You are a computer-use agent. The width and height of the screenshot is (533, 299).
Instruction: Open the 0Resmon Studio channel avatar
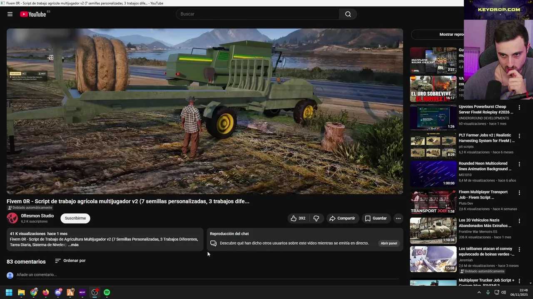(x=12, y=218)
